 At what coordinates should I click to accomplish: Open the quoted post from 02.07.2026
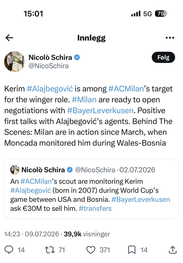(x=91, y=189)
